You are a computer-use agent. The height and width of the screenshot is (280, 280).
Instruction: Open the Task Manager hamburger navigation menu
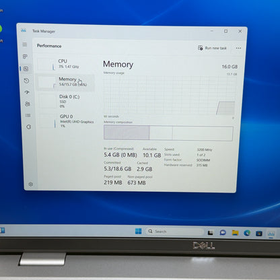[x=24, y=44]
